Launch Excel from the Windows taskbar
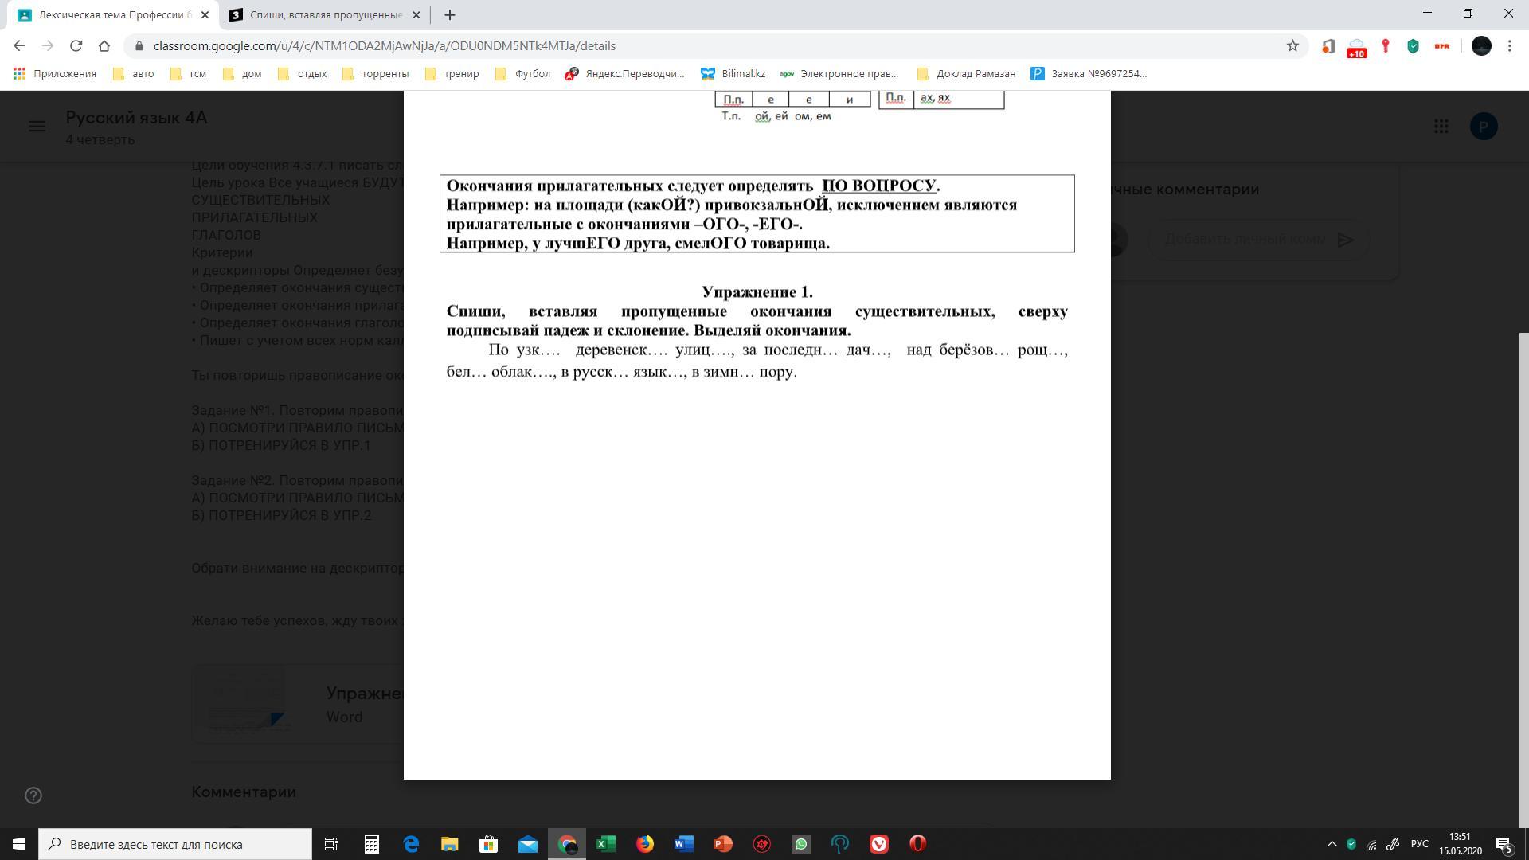 [x=605, y=844]
